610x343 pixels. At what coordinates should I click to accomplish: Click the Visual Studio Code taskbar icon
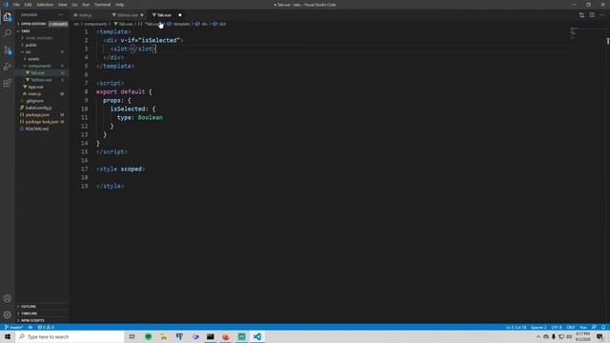pyautogui.click(x=256, y=336)
